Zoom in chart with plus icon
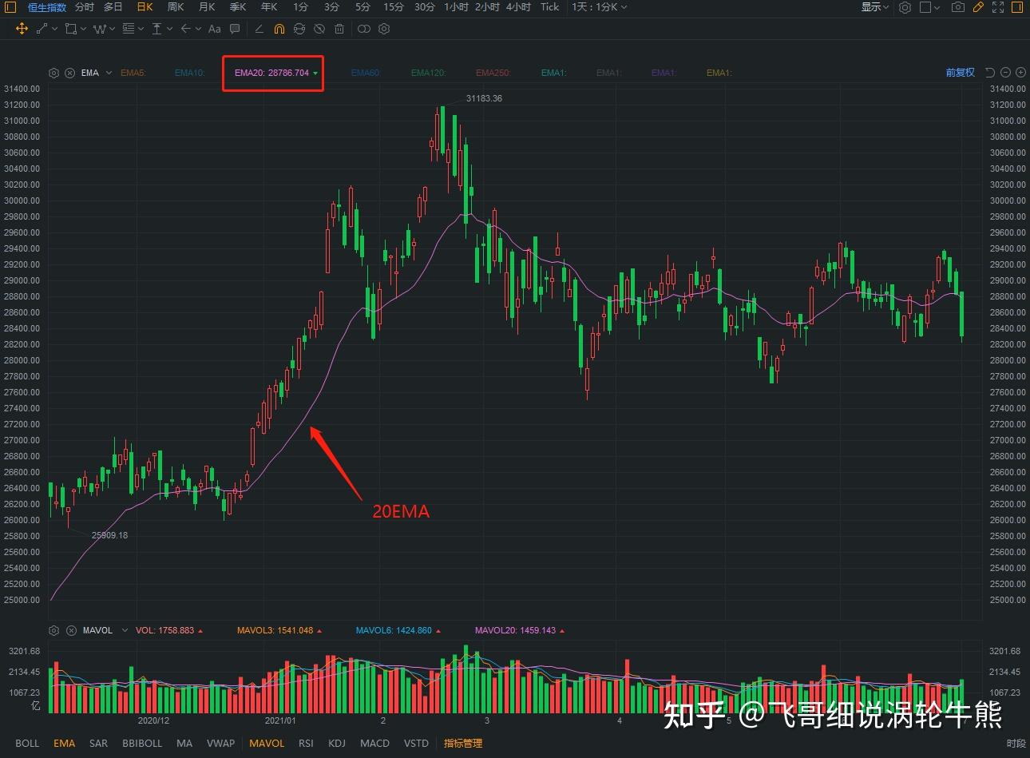Image resolution: width=1030 pixels, height=758 pixels. tap(1020, 72)
